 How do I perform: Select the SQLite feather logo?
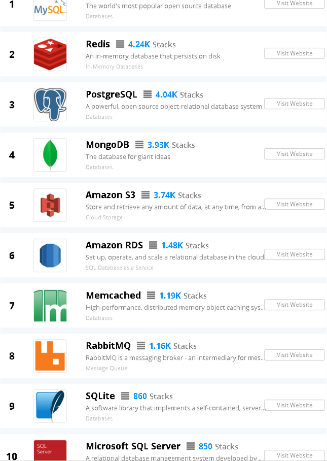[x=50, y=406]
